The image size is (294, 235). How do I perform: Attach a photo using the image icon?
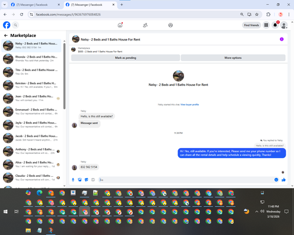tap(80, 180)
